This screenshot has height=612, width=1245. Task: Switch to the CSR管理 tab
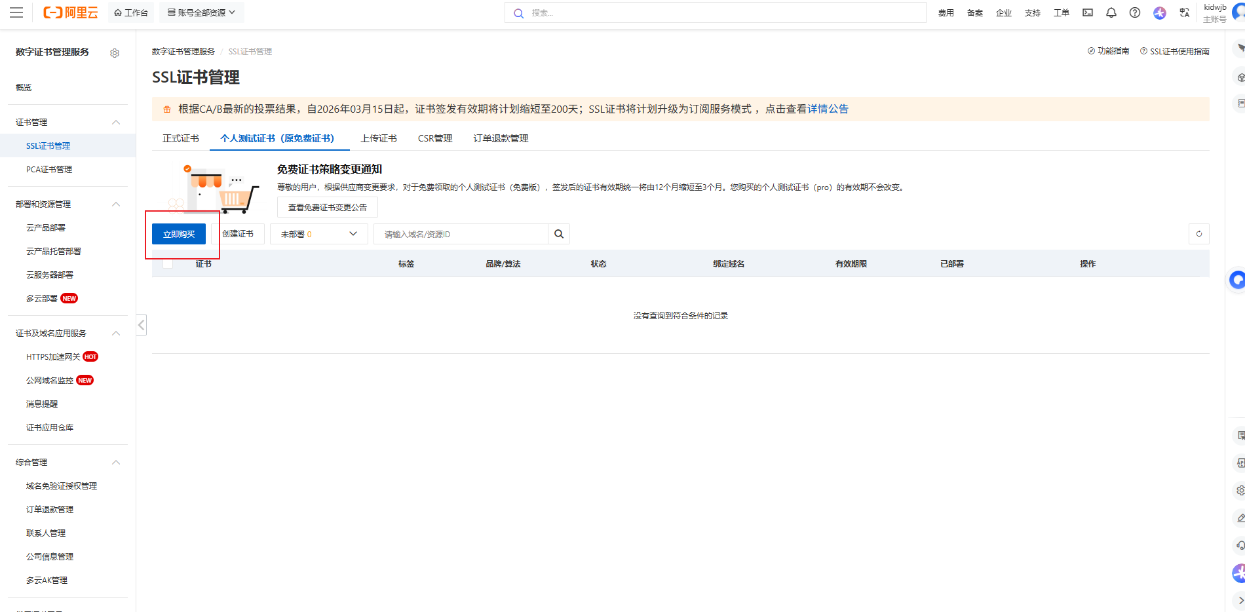[434, 138]
